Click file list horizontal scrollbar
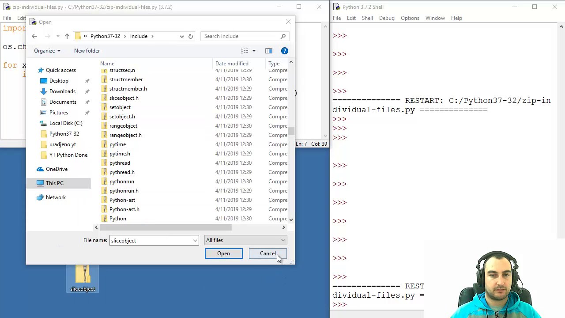 (166, 227)
